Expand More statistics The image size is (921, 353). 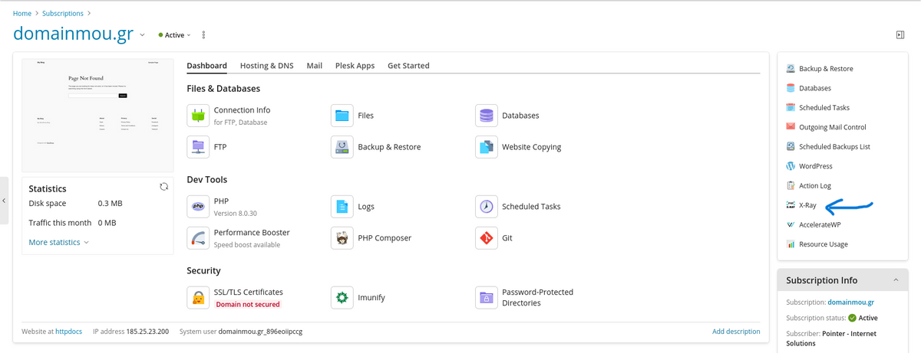pyautogui.click(x=58, y=242)
